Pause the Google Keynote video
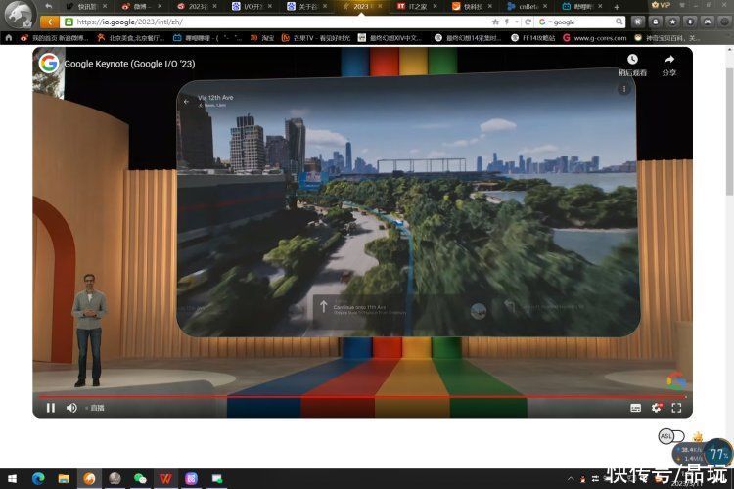 (x=51, y=408)
